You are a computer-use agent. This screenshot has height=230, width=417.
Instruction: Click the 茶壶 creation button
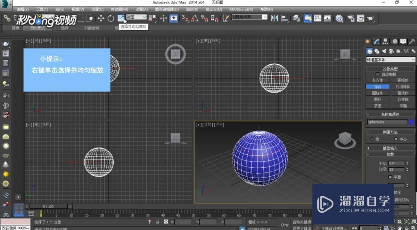377,106
